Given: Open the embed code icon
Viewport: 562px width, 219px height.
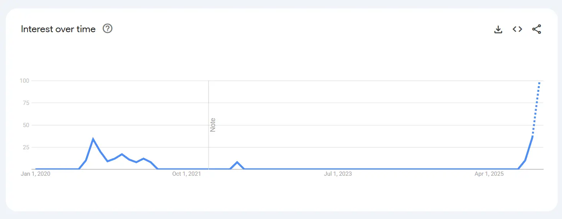Looking at the screenshot, I should coord(517,29).
